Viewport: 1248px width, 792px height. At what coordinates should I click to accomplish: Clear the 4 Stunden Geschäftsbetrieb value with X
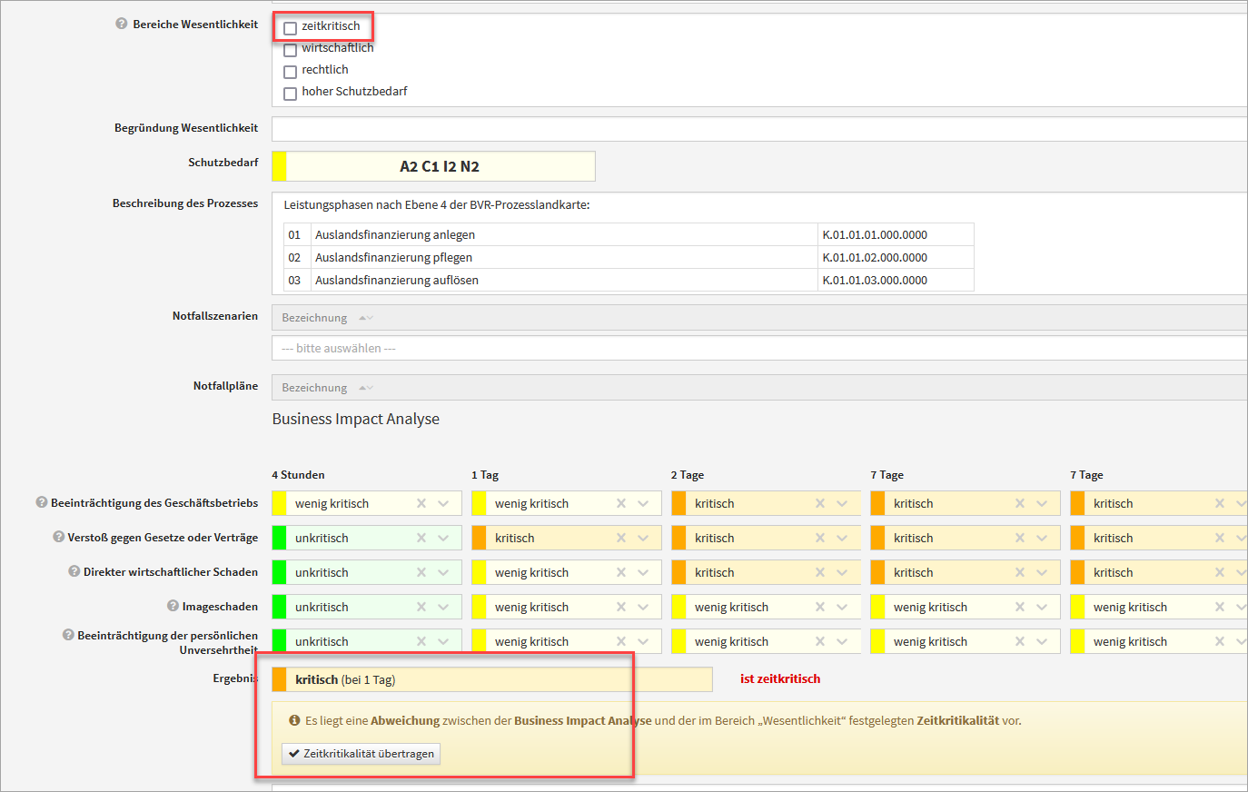pyautogui.click(x=421, y=503)
